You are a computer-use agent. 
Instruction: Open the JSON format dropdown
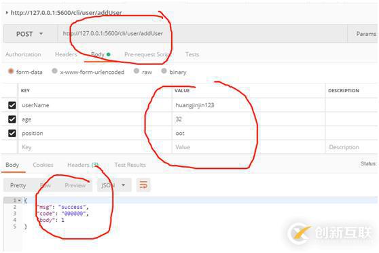(x=114, y=185)
